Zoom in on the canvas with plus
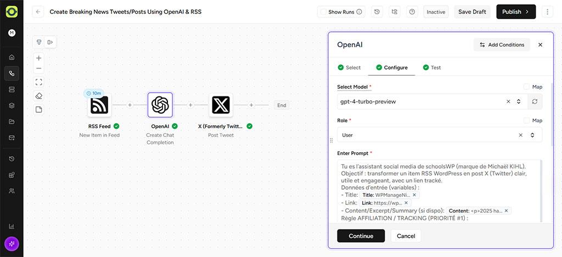This screenshot has height=257, width=562. pyautogui.click(x=39, y=58)
